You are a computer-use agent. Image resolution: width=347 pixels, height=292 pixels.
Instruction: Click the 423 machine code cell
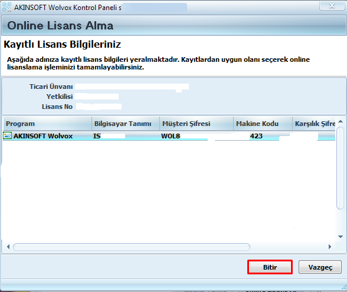point(263,136)
